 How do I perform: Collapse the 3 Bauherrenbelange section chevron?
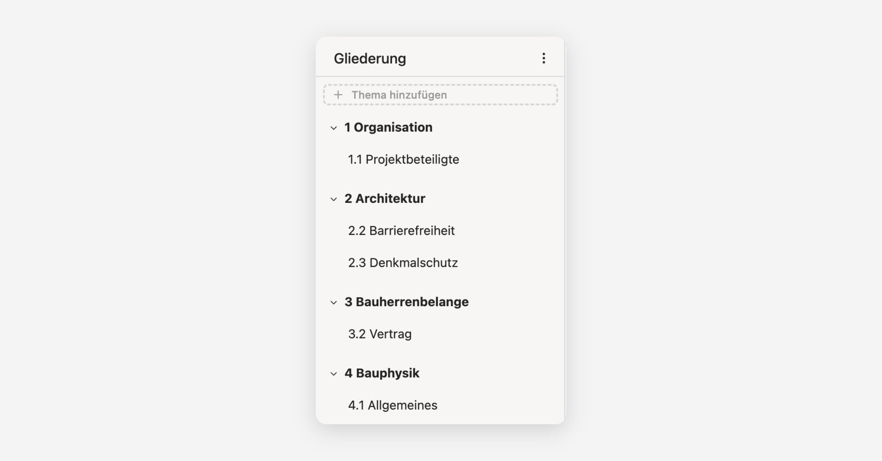click(x=334, y=303)
